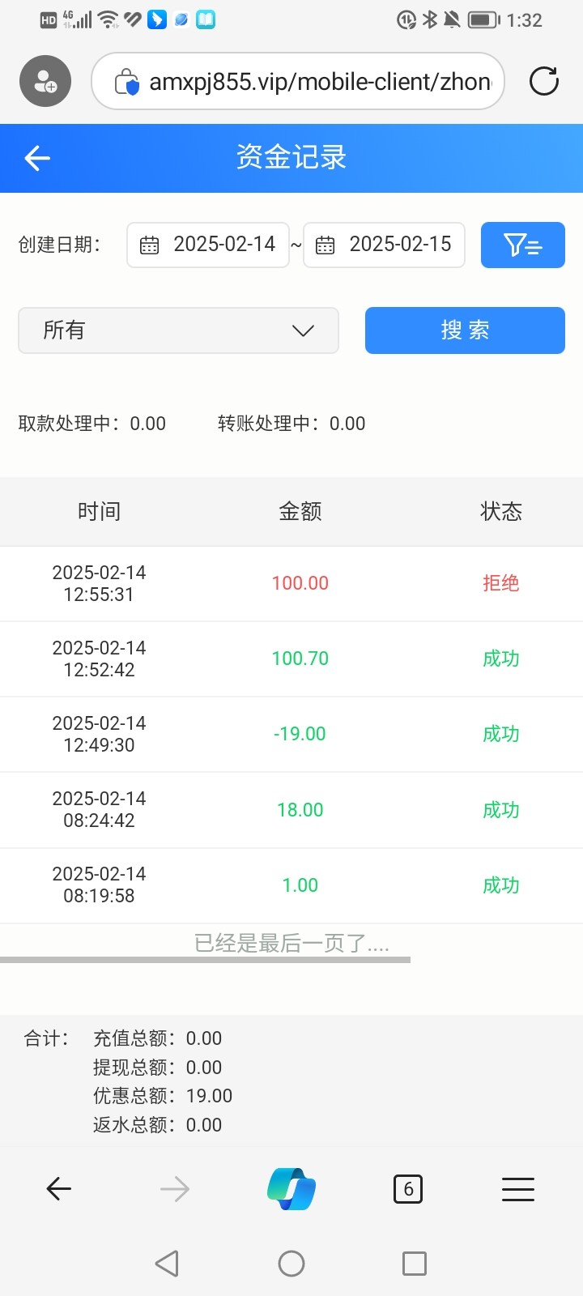
Task: Tap the address bar URL field
Action: point(320,82)
